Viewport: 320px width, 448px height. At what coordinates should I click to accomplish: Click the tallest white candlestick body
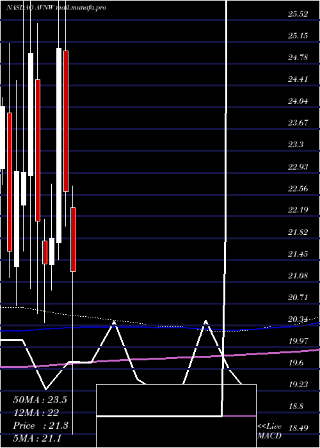[x=59, y=145]
